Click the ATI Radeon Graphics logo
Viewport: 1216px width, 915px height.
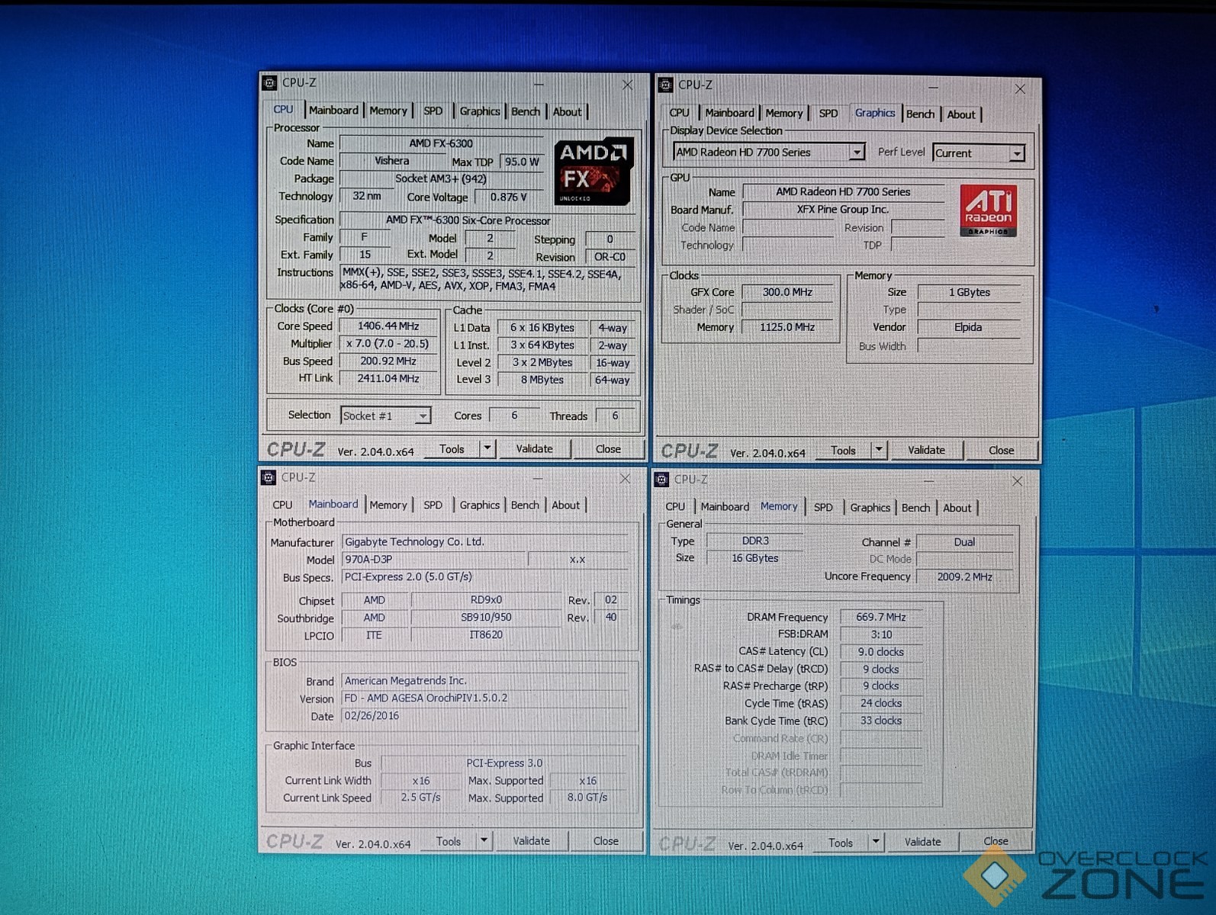(x=988, y=210)
